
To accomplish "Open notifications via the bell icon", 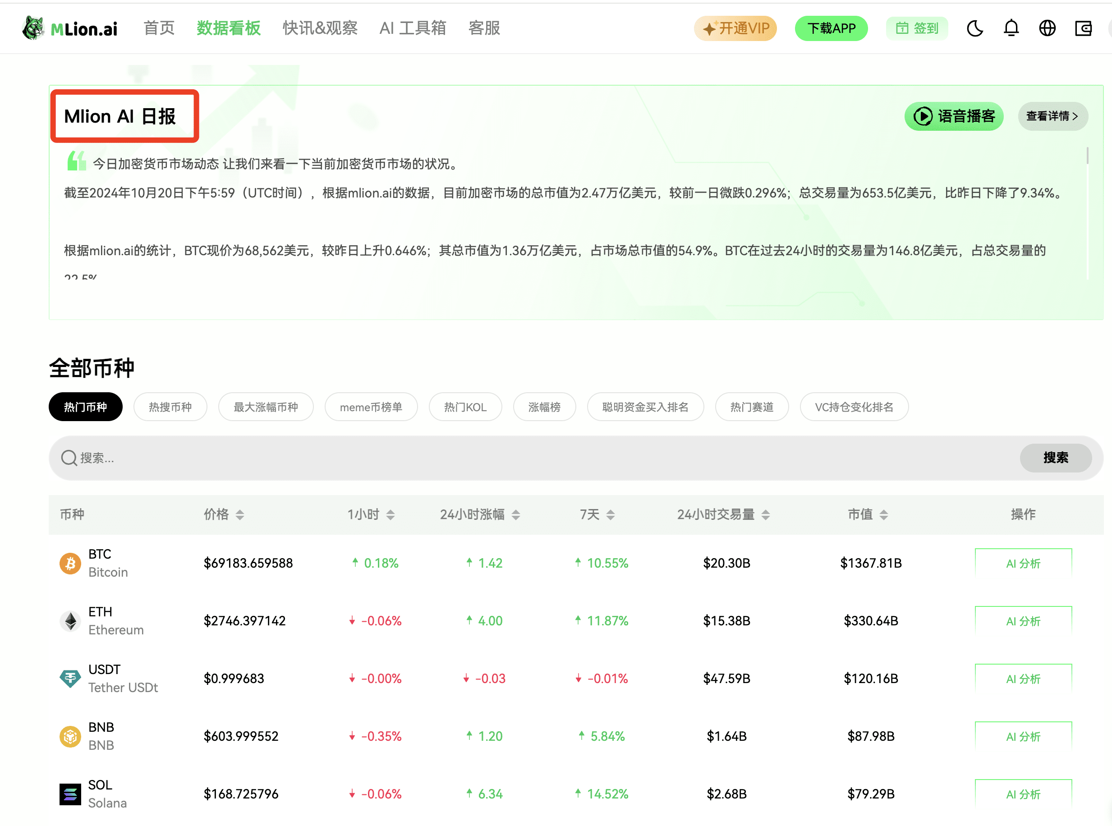I will pyautogui.click(x=1011, y=28).
